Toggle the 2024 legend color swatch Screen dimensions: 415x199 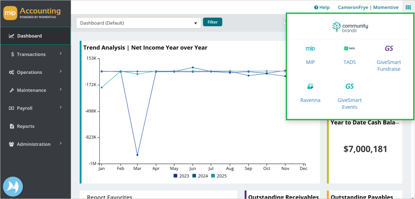click(194, 176)
